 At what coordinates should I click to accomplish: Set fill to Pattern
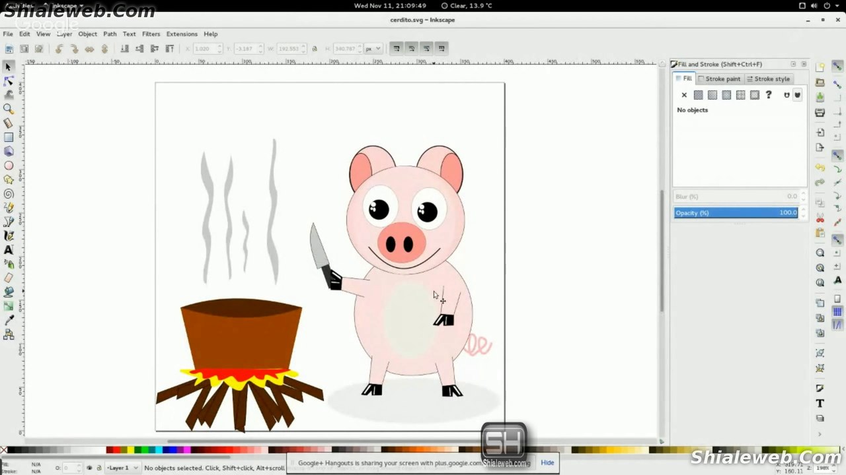(740, 95)
